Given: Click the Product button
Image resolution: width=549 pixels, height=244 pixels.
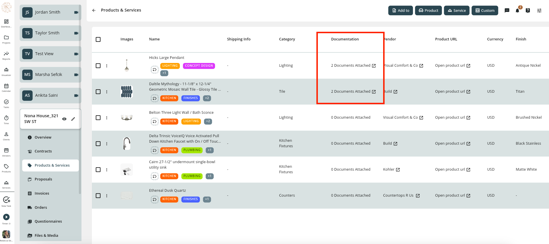Looking at the screenshot, I should click(428, 10).
